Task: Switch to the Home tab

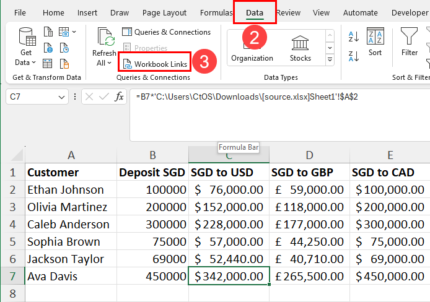Action: point(53,12)
